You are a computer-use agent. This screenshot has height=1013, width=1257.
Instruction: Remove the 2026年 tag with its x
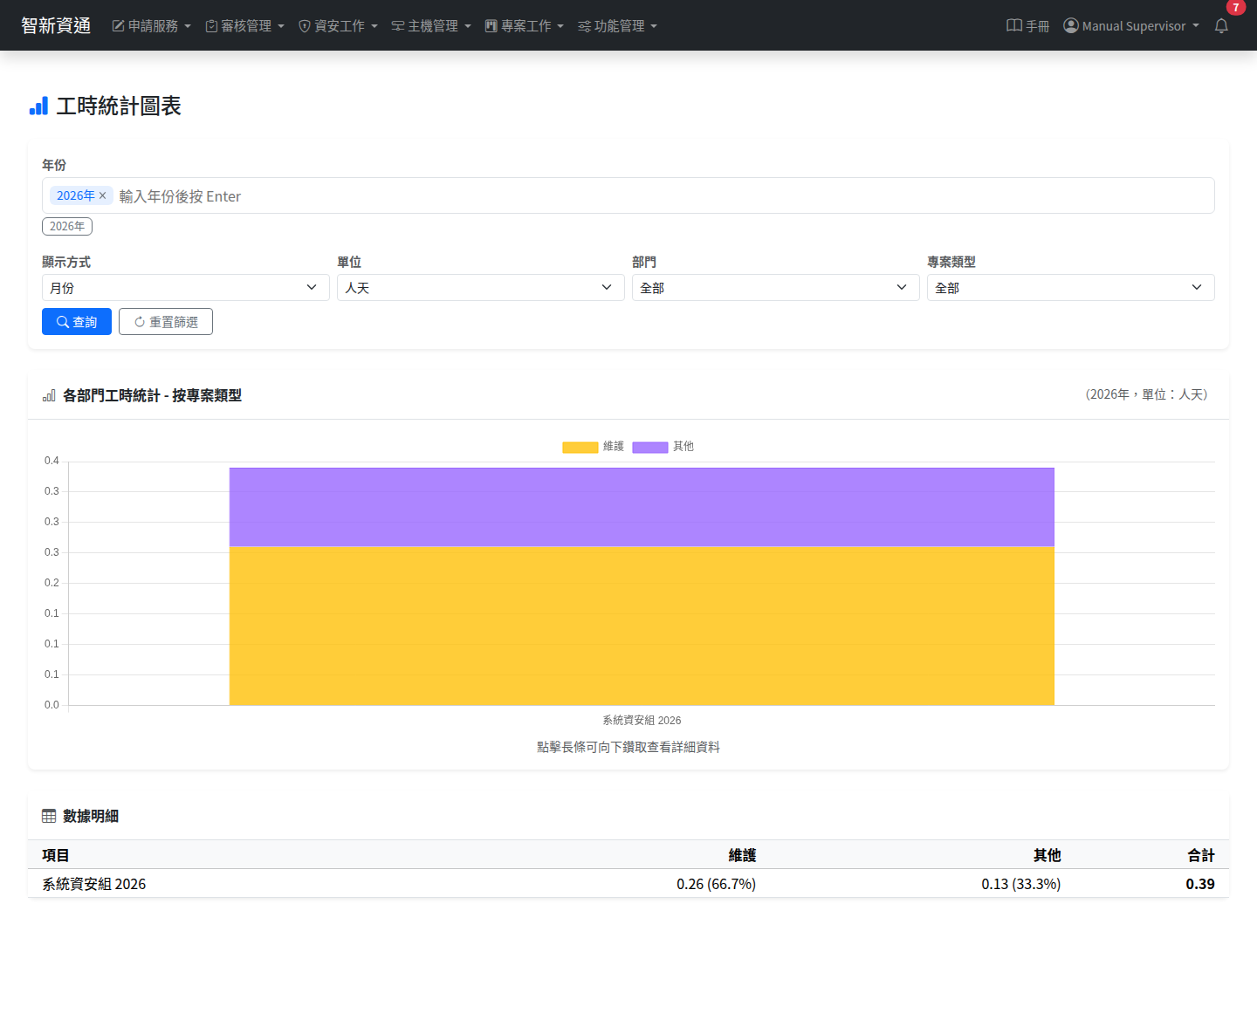102,195
